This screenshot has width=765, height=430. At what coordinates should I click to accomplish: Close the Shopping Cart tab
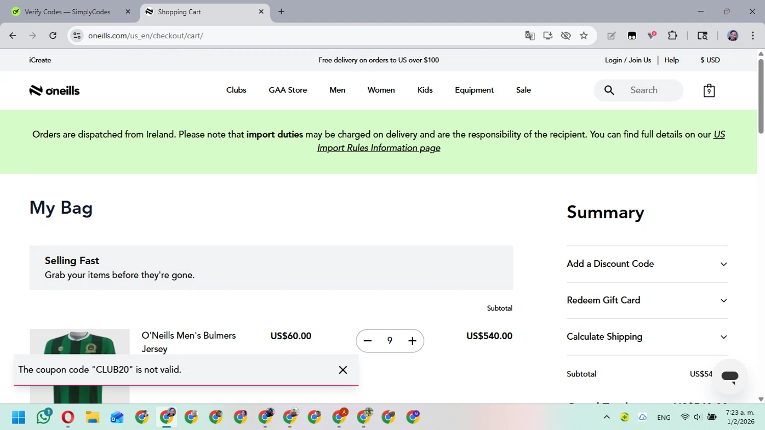pos(261,12)
